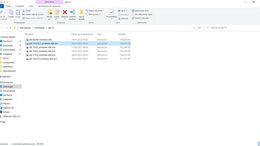Open Escritorio under Acceso rápido

pos(7,41)
